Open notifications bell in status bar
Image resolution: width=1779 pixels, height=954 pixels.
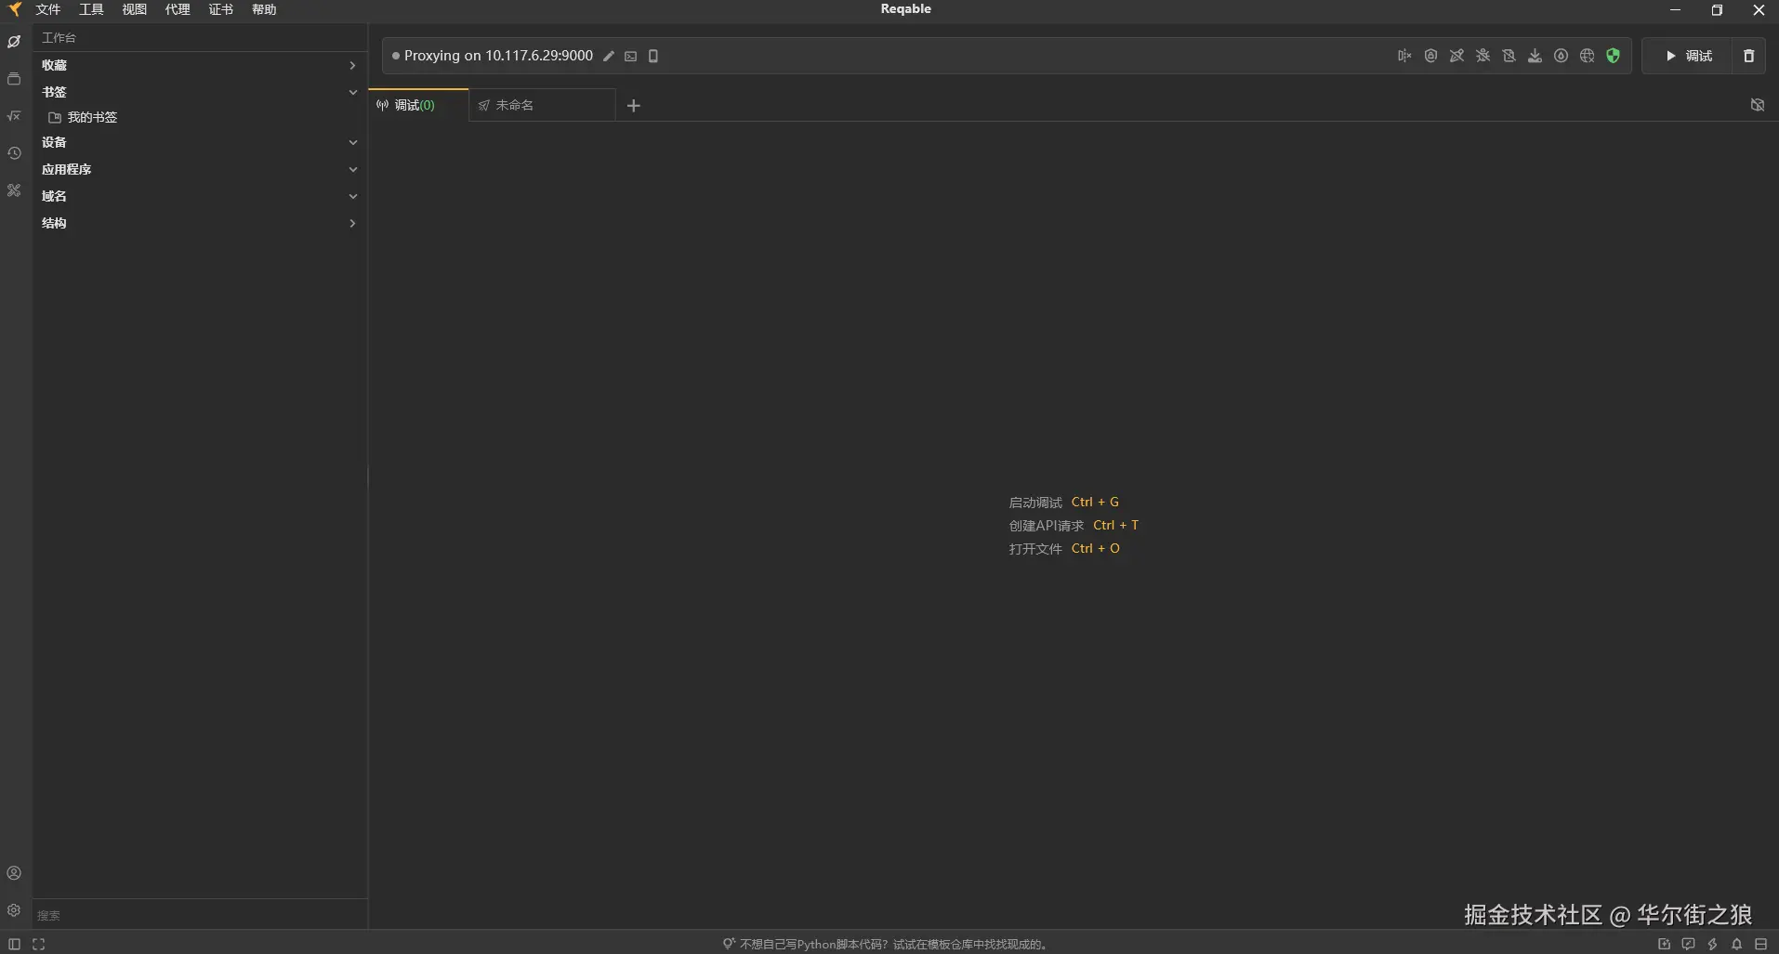(x=1736, y=944)
